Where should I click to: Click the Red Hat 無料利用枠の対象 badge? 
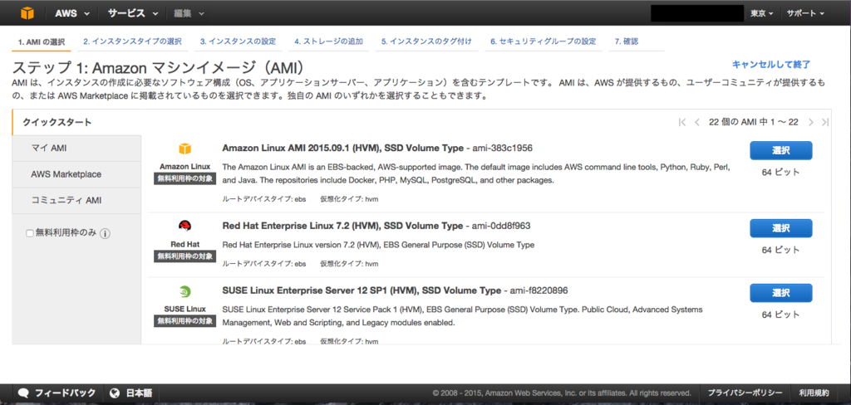tap(185, 256)
